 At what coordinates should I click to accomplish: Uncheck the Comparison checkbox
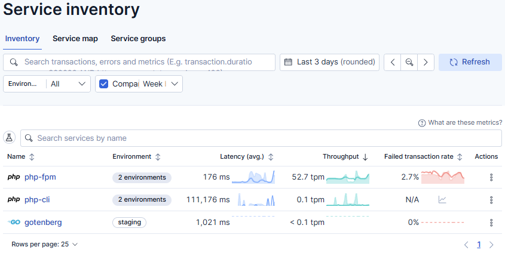tap(104, 84)
